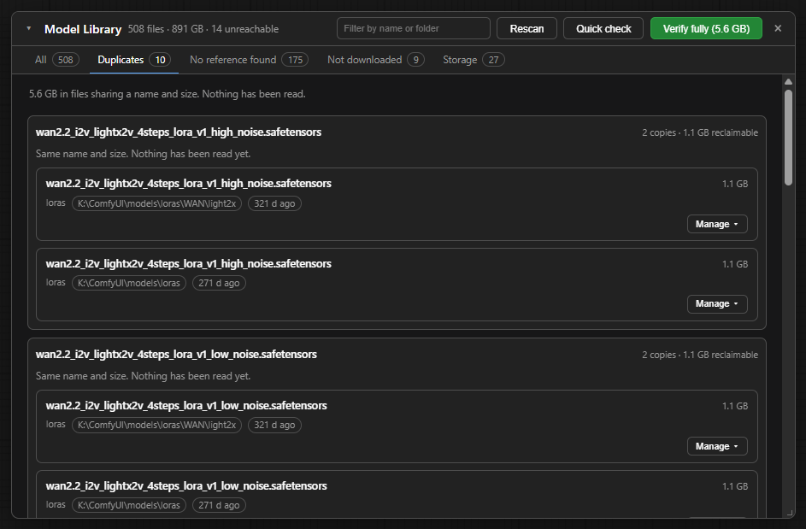
Task: Click the 175 count badge
Action: pos(295,60)
